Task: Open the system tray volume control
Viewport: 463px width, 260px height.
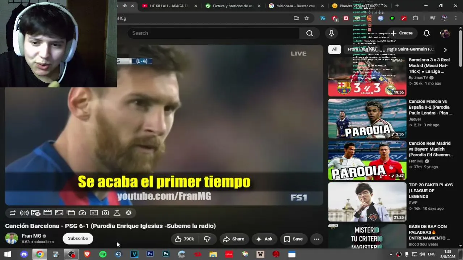Action: pyautogui.click(x=422, y=255)
